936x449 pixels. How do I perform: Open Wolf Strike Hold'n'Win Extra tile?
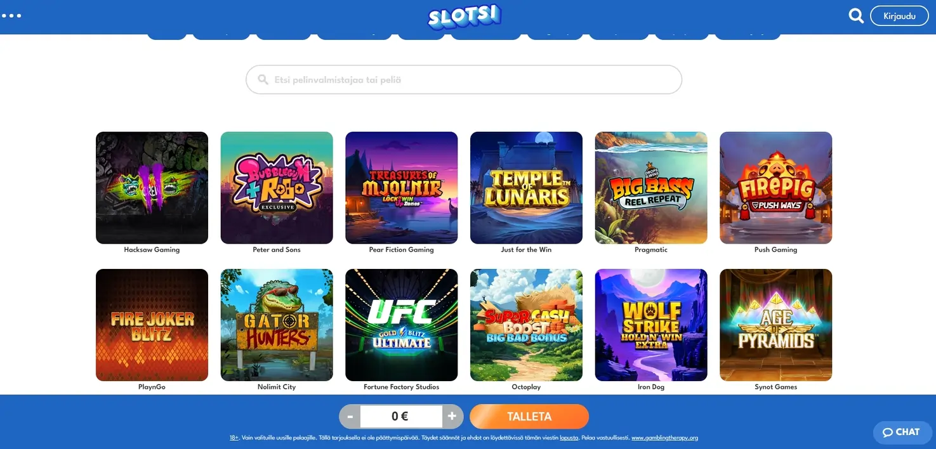[x=651, y=325]
